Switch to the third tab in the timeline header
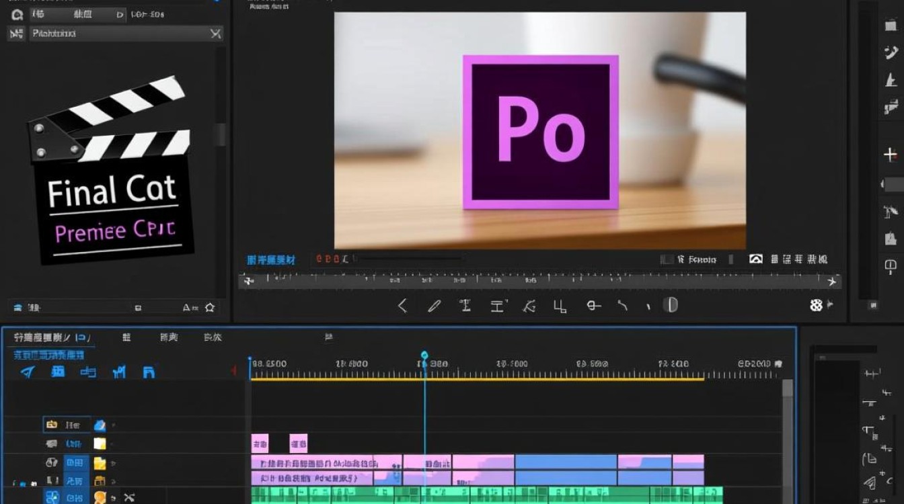This screenshot has width=904, height=504. tap(169, 337)
